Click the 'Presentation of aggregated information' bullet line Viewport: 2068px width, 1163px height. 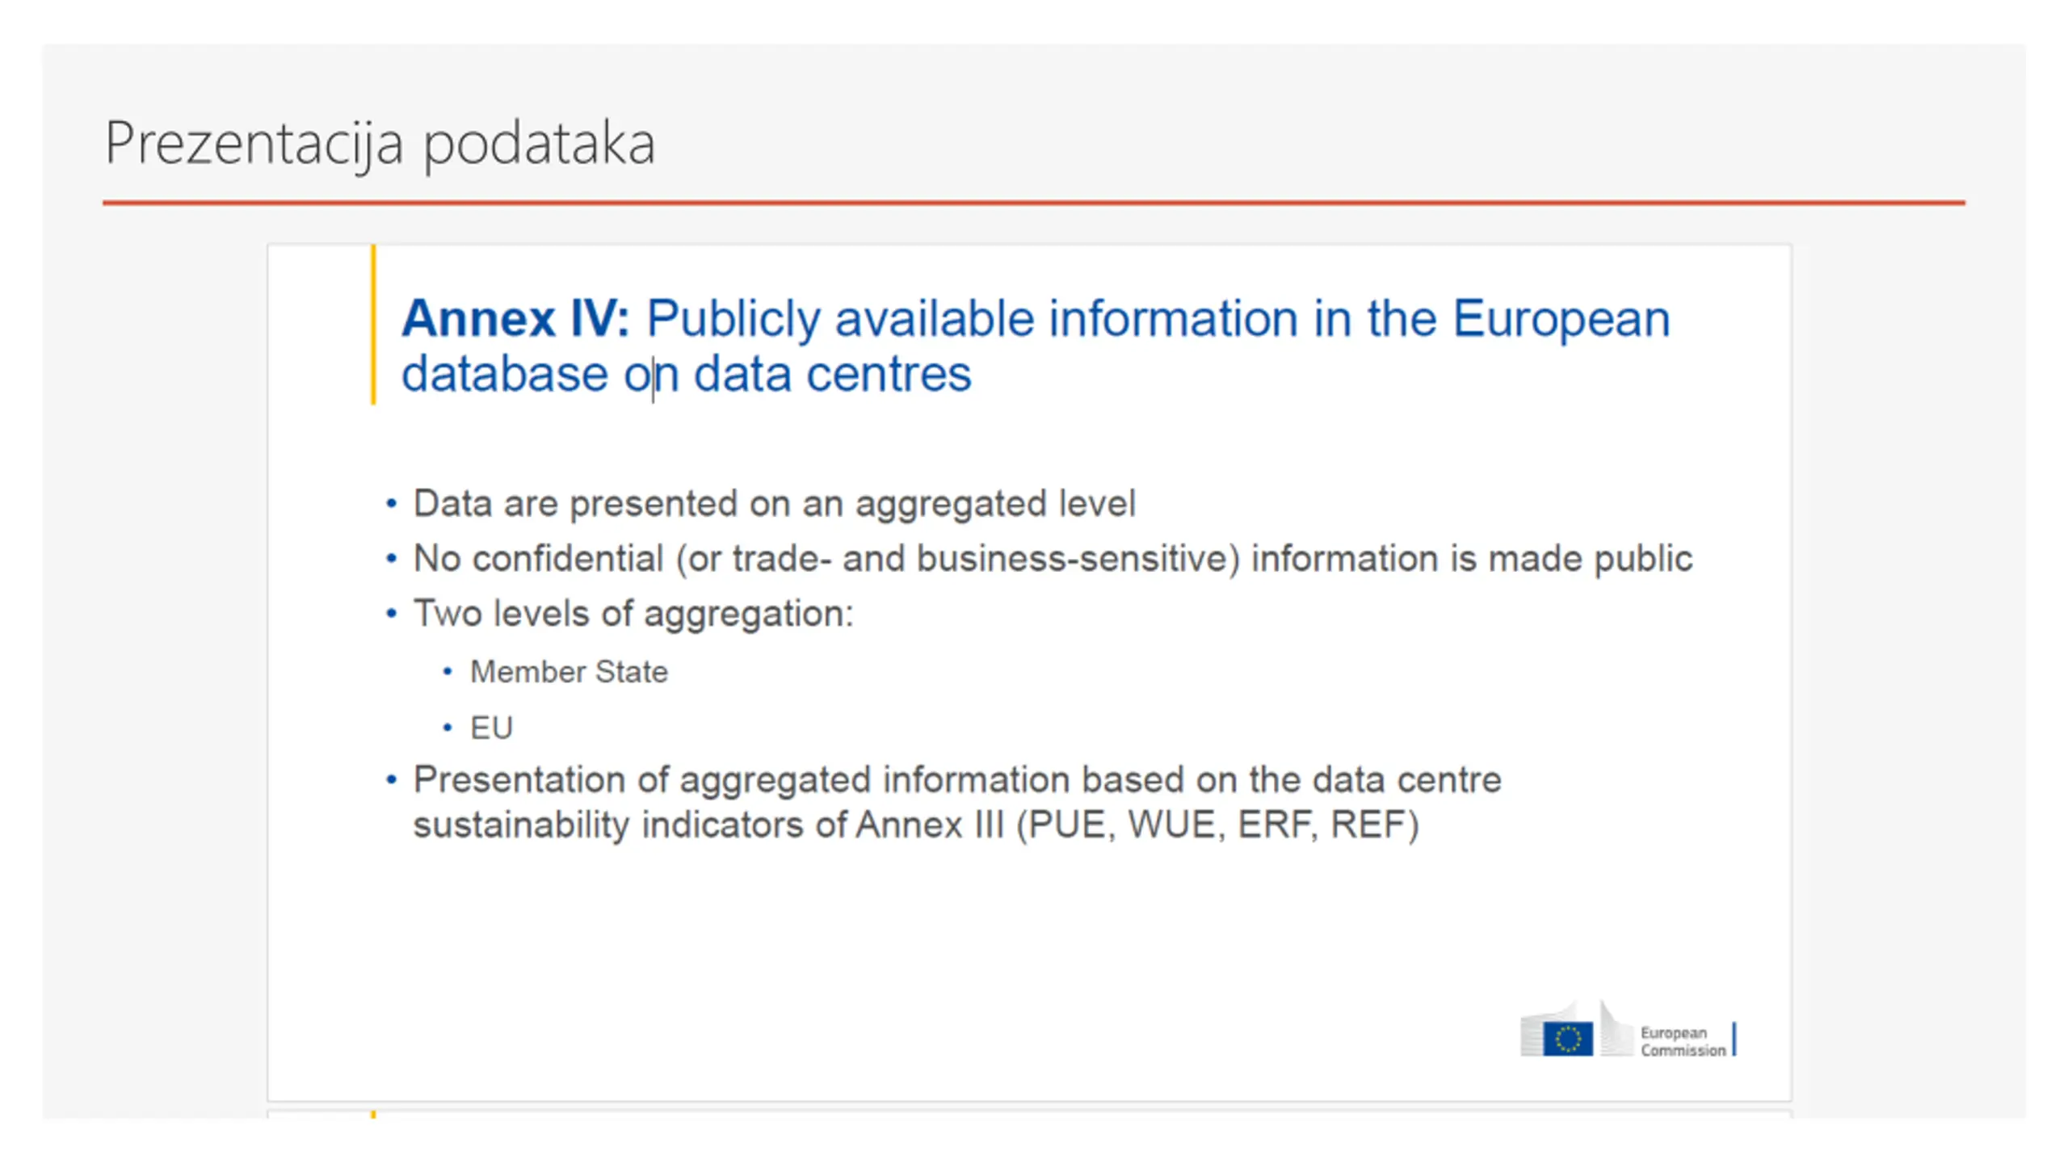point(957,780)
